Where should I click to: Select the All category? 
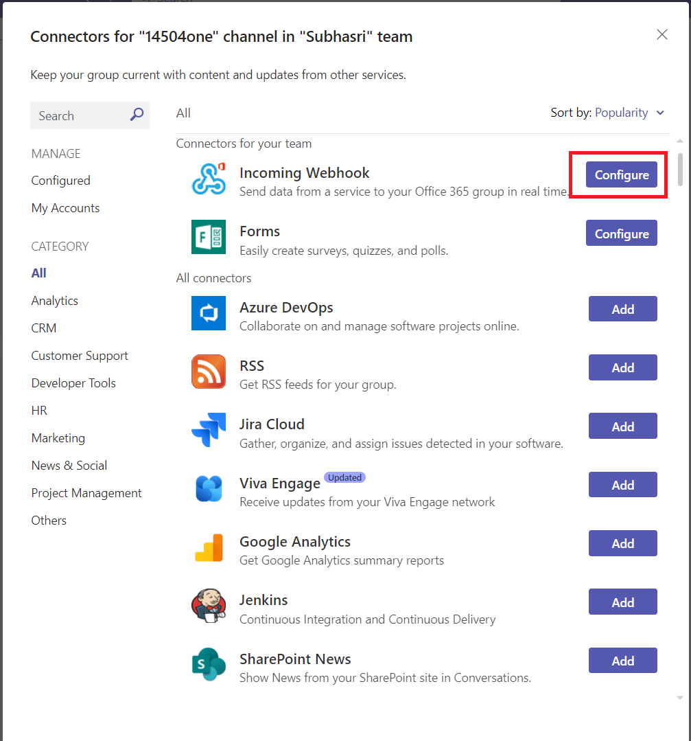coord(38,273)
